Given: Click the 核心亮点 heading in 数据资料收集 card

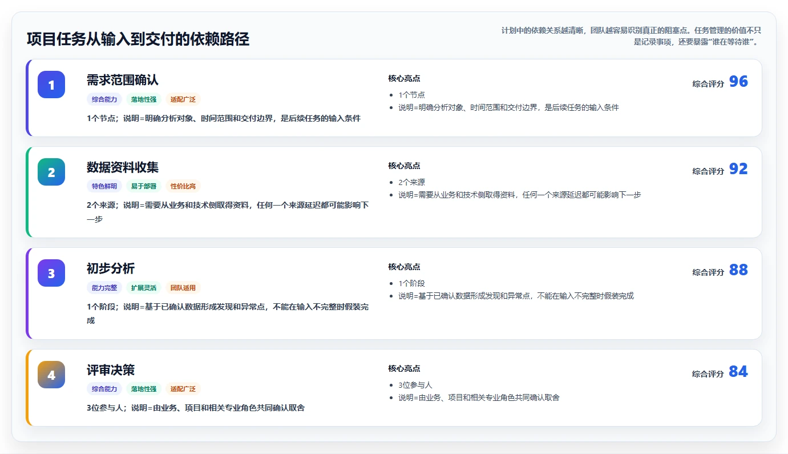Looking at the screenshot, I should tap(404, 166).
